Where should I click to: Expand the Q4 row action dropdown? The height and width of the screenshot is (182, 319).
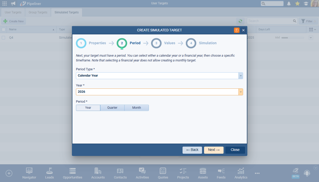pyautogui.click(x=311, y=38)
